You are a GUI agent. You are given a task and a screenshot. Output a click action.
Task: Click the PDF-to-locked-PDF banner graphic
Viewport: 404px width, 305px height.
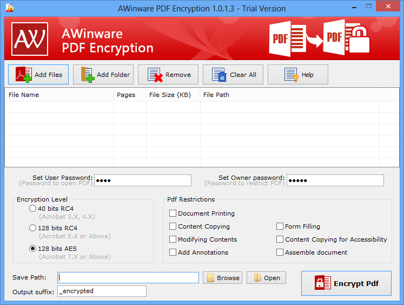[x=319, y=38]
